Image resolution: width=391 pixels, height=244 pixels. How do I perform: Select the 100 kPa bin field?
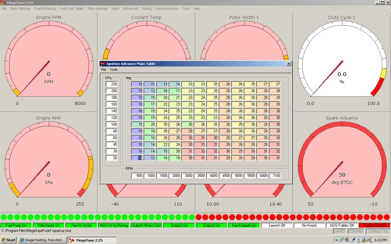111,125
